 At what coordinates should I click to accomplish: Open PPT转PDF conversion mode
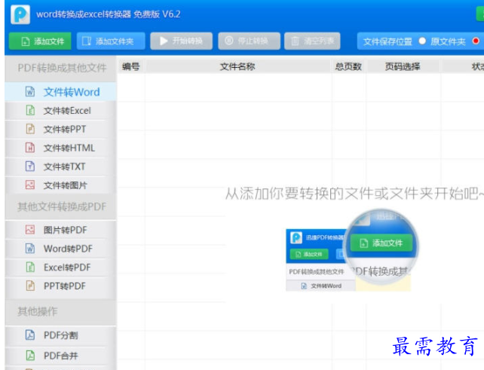pyautogui.click(x=60, y=286)
